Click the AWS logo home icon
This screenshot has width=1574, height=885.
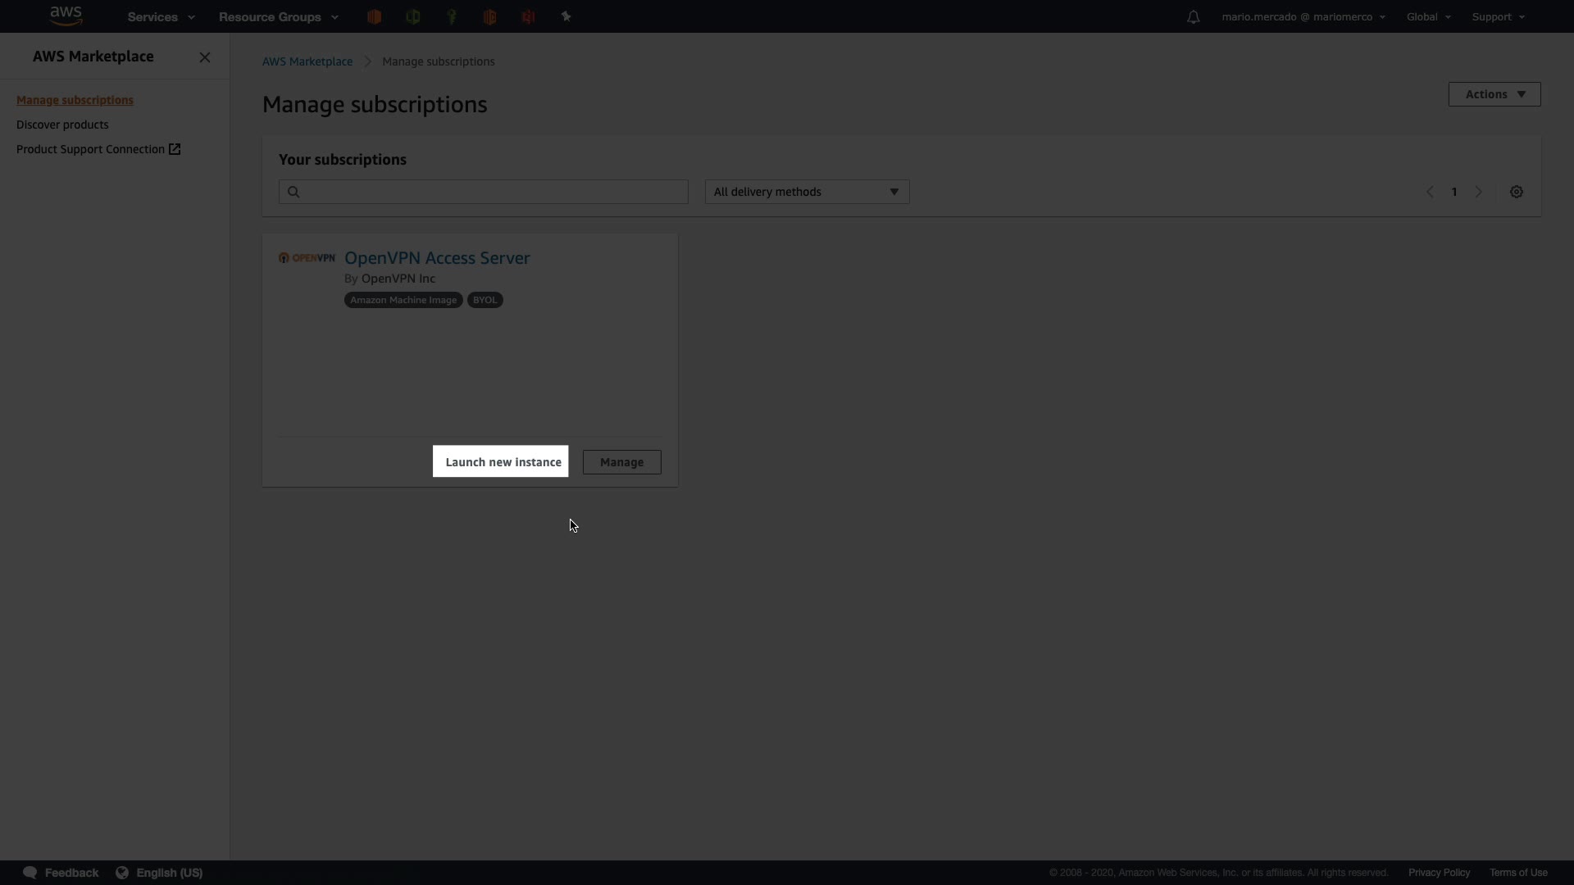point(66,16)
